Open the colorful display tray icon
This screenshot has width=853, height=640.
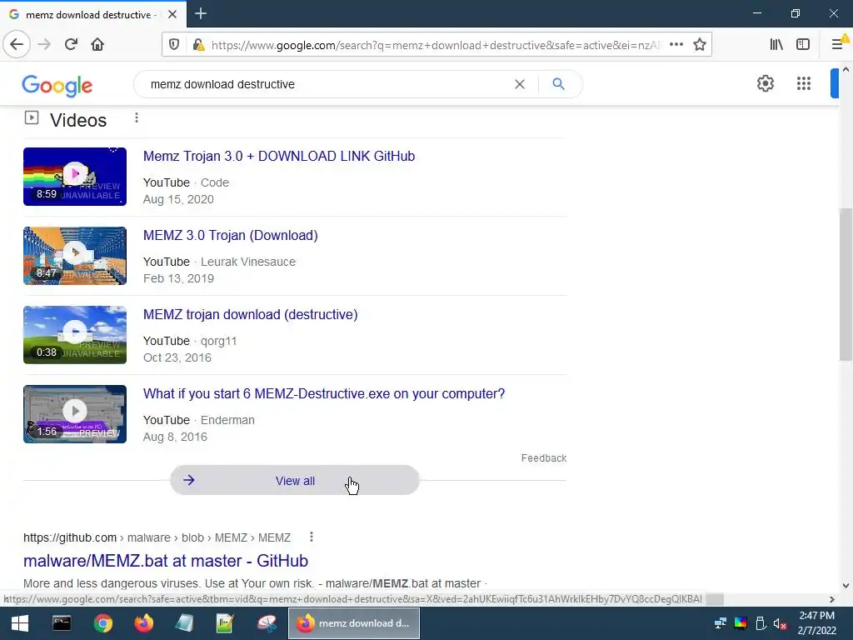(741, 623)
